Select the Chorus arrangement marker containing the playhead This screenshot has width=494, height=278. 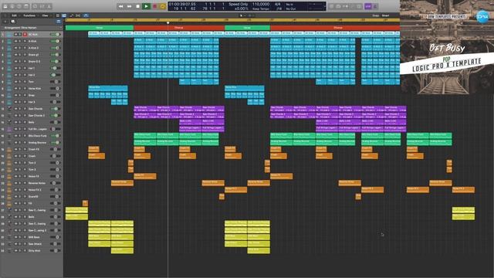pos(179,28)
